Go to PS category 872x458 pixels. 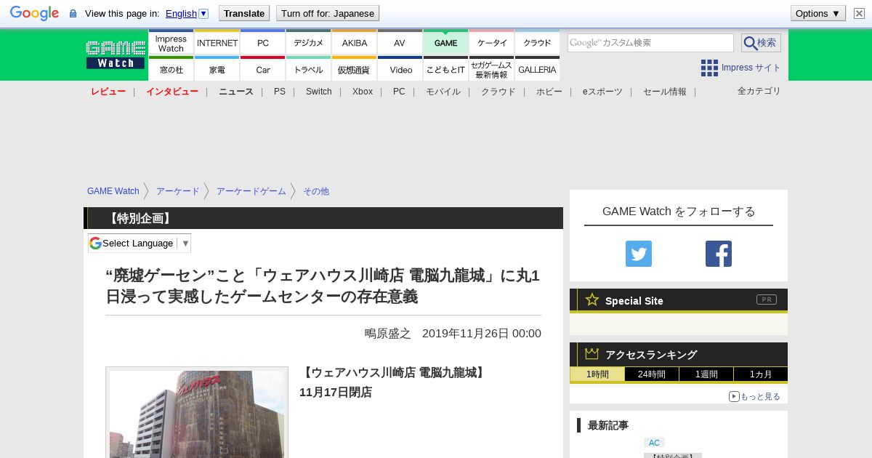(x=280, y=92)
